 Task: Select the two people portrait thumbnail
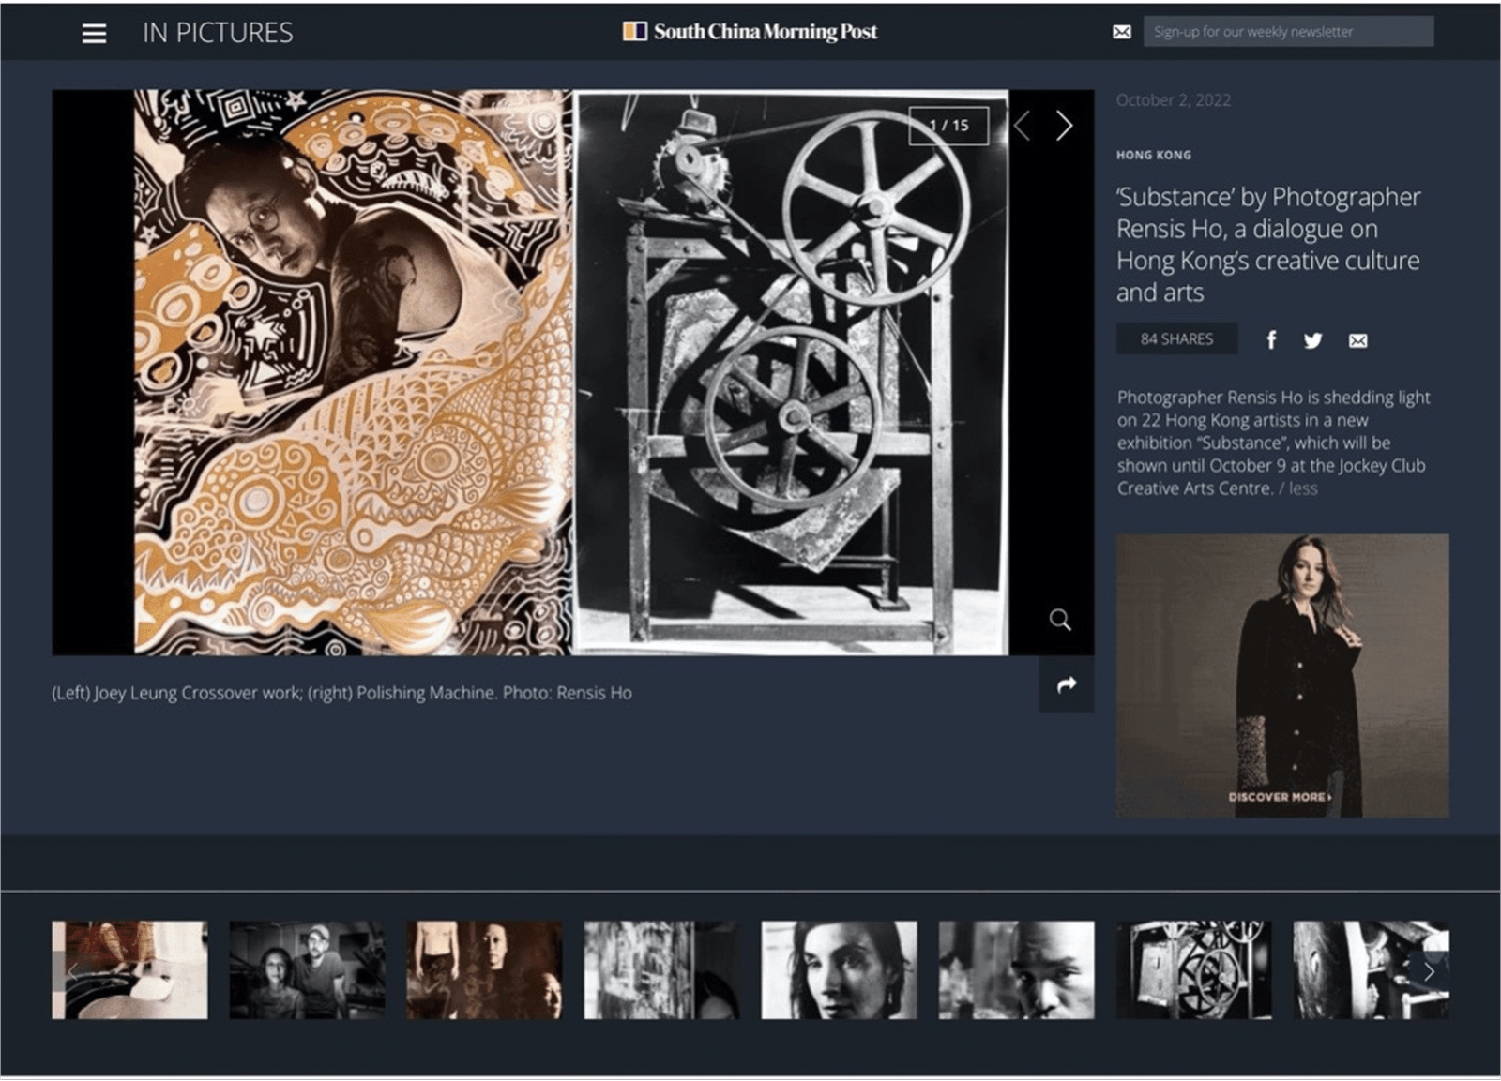307,969
